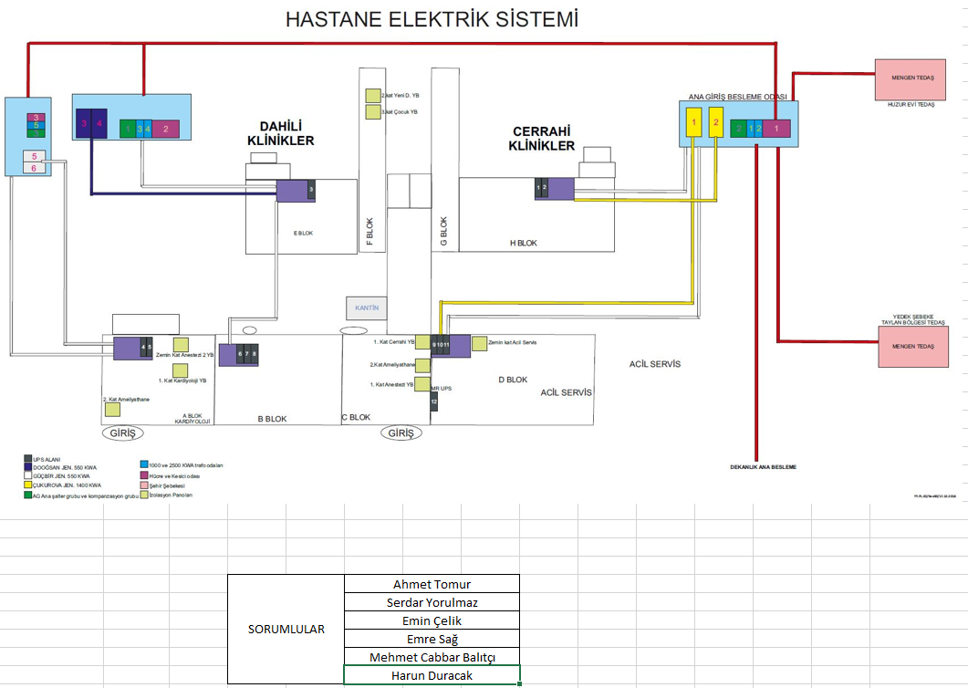Select the 3.kat Çocuk YB isolation panel

[372, 112]
